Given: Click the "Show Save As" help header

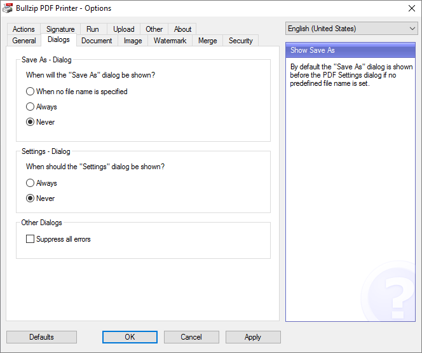Looking at the screenshot, I should click(x=350, y=50).
